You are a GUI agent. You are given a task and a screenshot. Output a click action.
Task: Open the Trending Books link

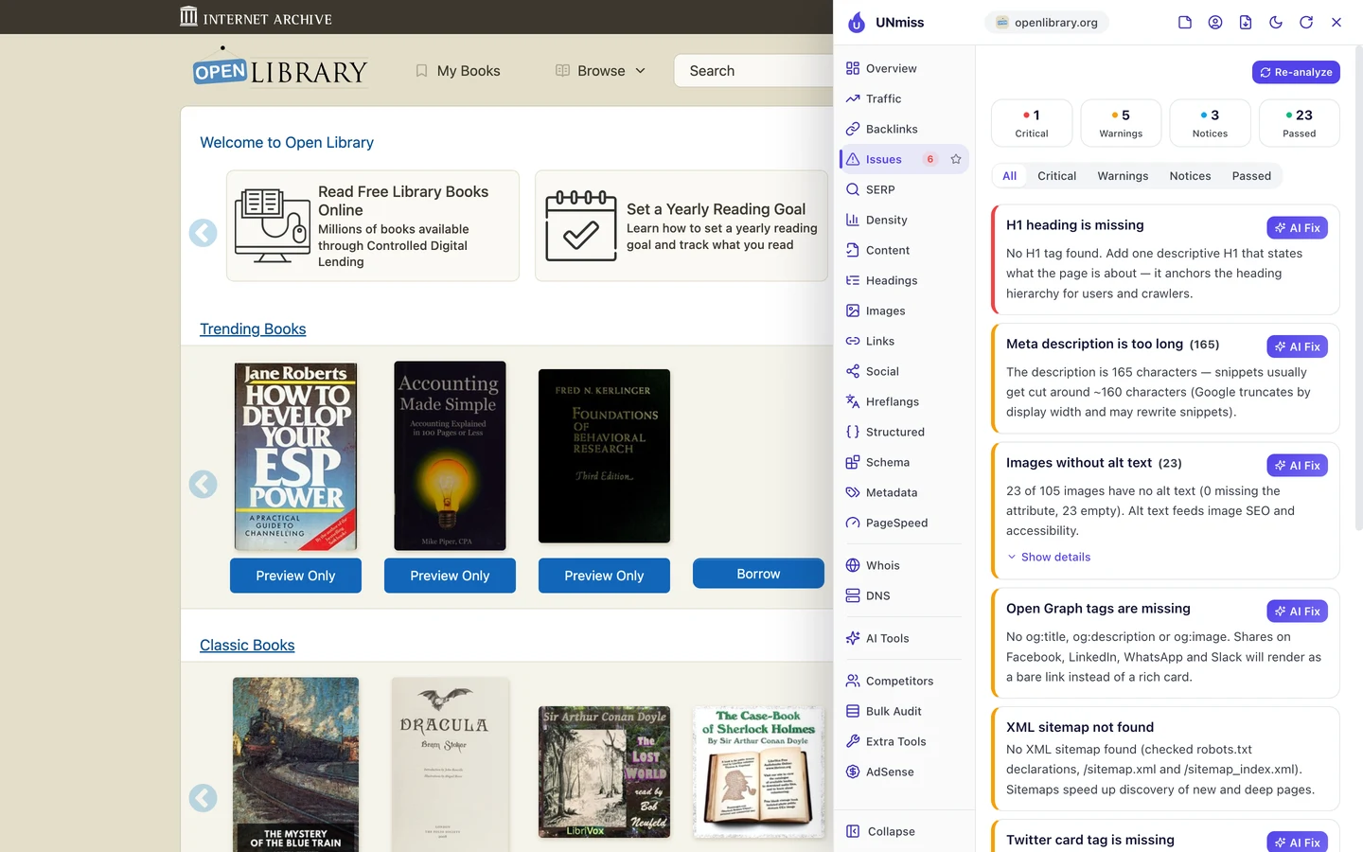click(x=253, y=328)
